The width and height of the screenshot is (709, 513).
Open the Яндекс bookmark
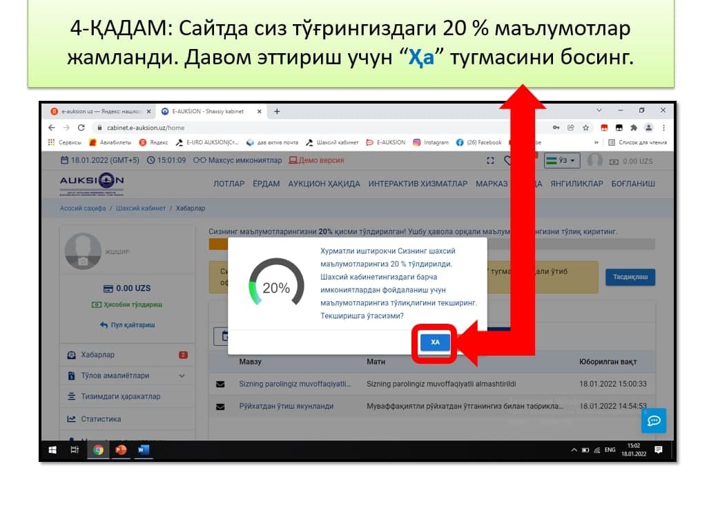pos(154,142)
